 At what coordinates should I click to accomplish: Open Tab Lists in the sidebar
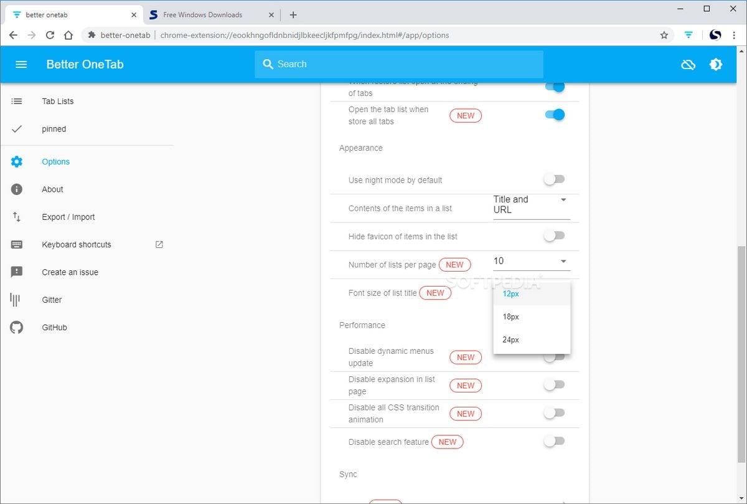(x=87, y=101)
